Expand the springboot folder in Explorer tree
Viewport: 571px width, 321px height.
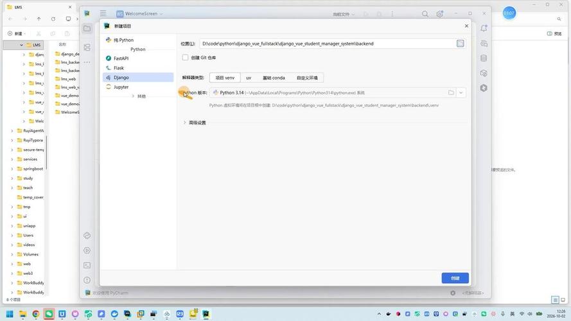pos(12,169)
